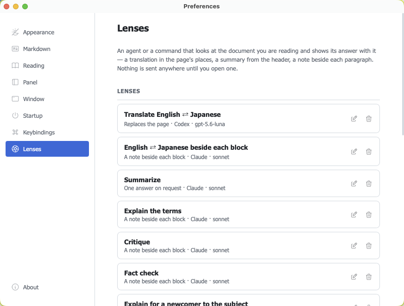The image size is (404, 306).
Task: Click the Lenses aperture icon
Action: [x=15, y=149]
